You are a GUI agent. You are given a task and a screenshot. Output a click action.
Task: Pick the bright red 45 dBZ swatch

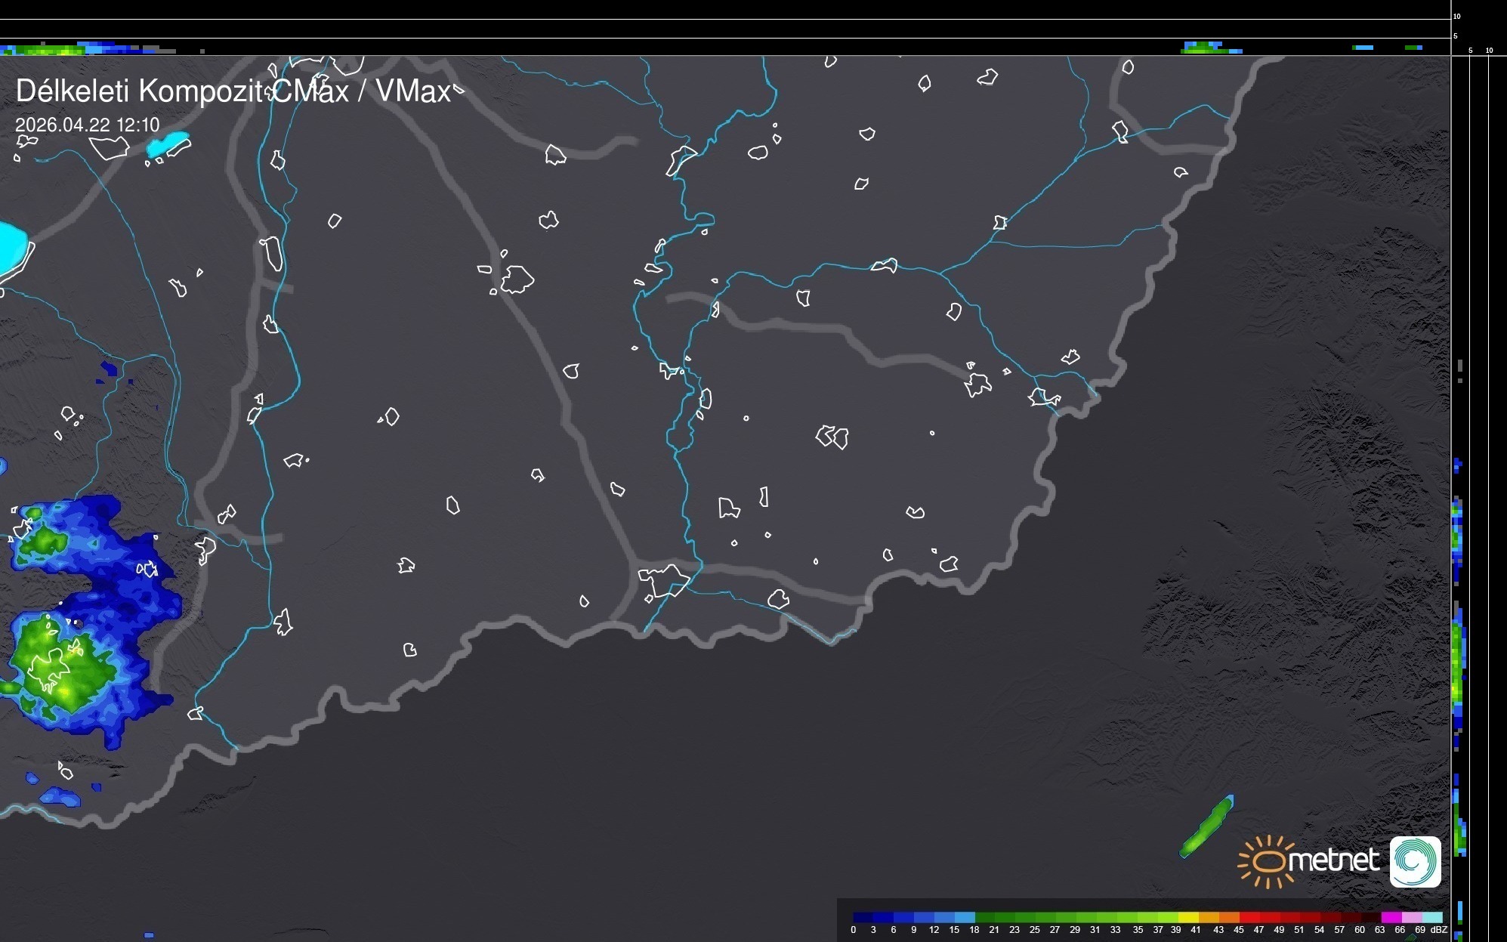coord(1250,917)
